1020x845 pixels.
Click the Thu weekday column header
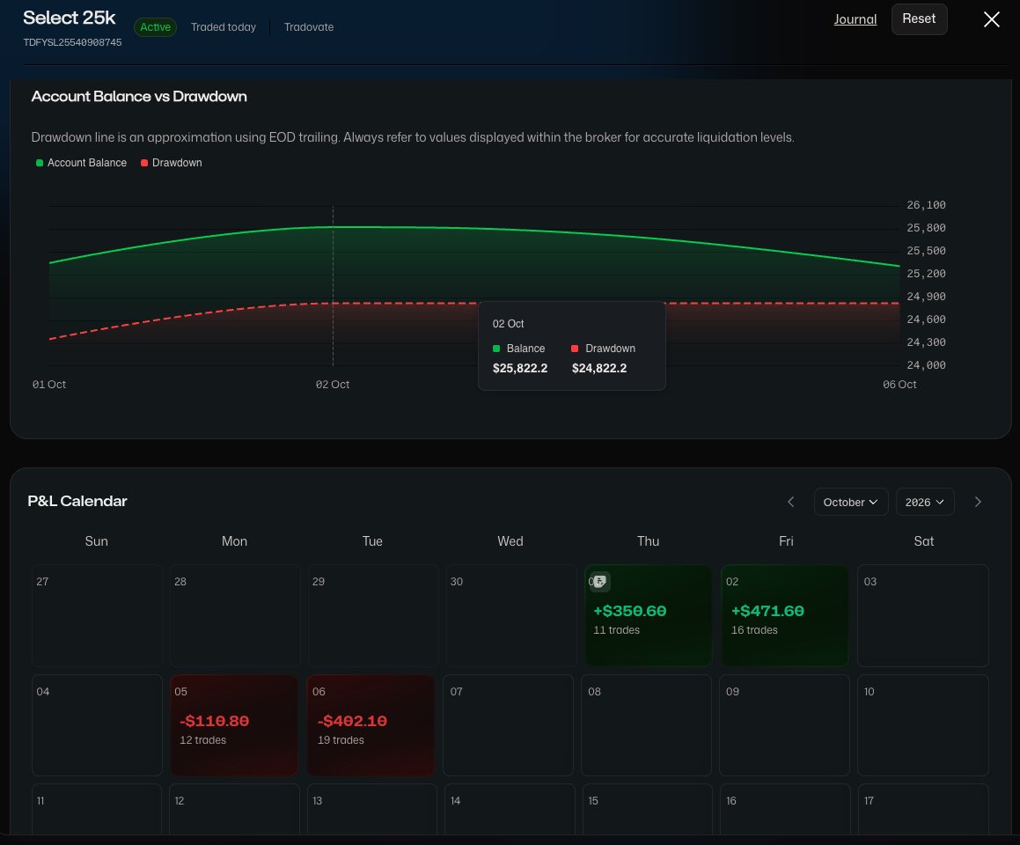click(648, 541)
